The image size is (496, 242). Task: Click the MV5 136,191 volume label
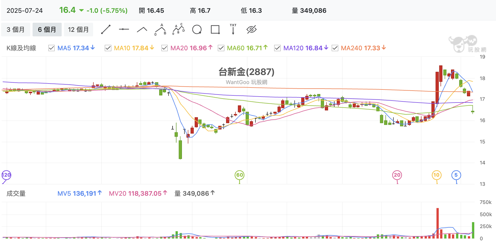(79, 193)
